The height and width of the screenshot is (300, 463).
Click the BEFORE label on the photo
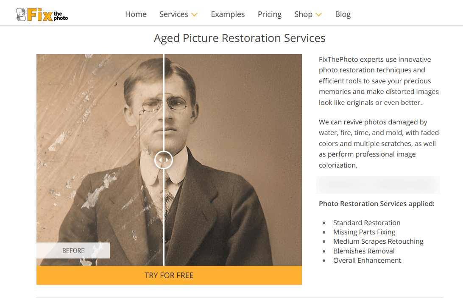(73, 250)
